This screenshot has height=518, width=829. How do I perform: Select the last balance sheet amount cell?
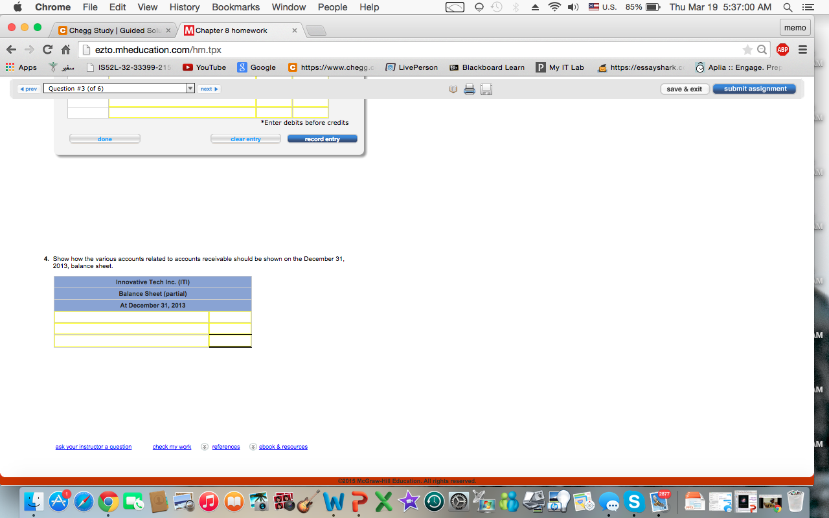231,341
